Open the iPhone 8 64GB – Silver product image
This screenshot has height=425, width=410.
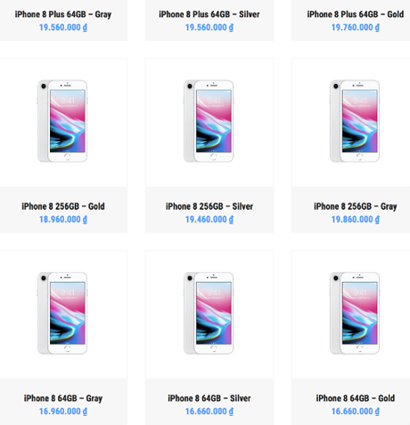pos(209,314)
